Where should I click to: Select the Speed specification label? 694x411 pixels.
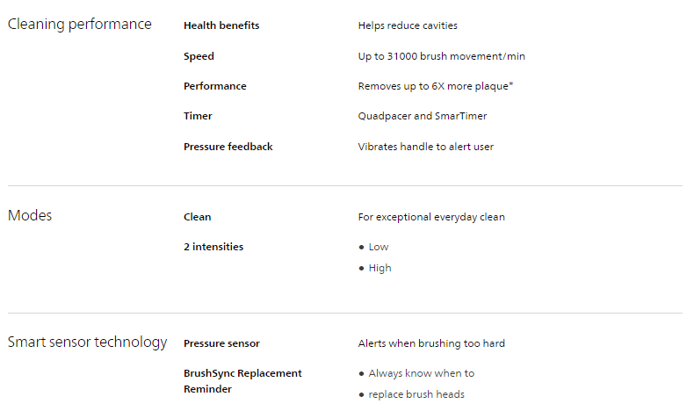(x=199, y=56)
